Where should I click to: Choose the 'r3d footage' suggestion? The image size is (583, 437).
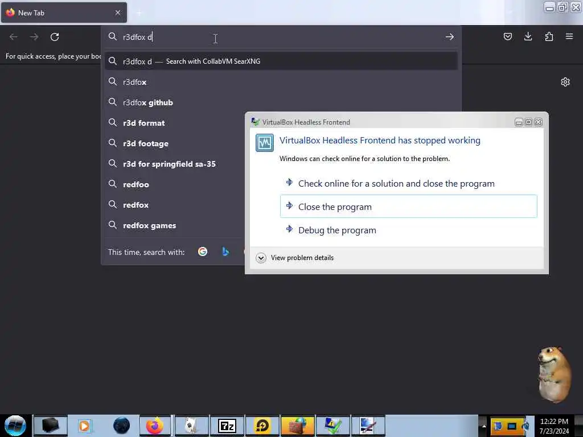point(174,143)
